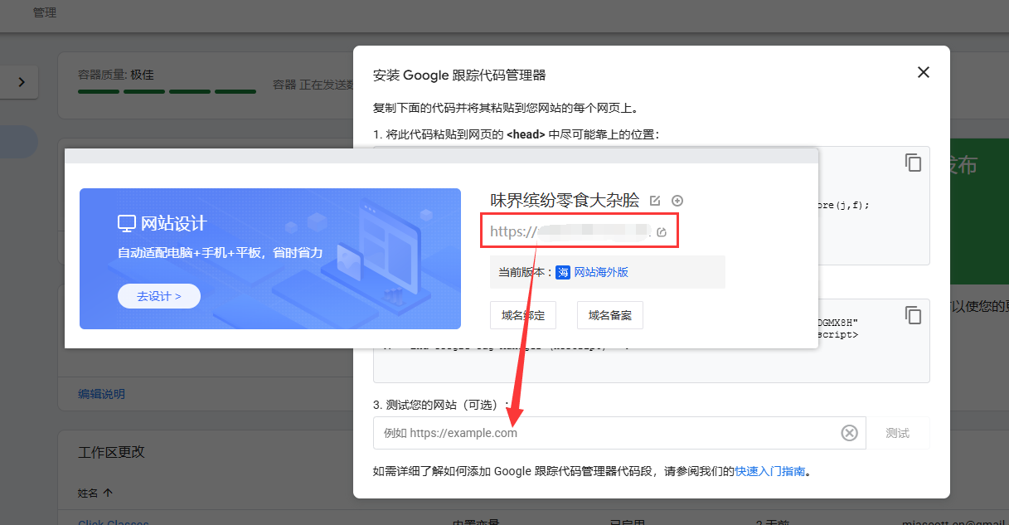Viewport: 1009px width, 525px height.
Task: Click the 域名备案 button
Action: 609,315
